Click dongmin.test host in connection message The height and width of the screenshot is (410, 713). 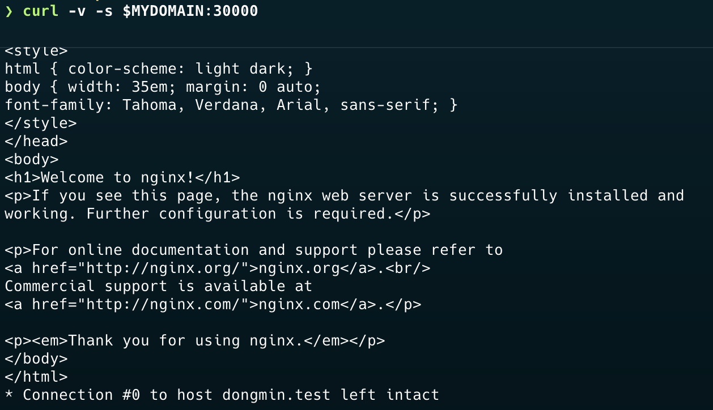point(277,395)
